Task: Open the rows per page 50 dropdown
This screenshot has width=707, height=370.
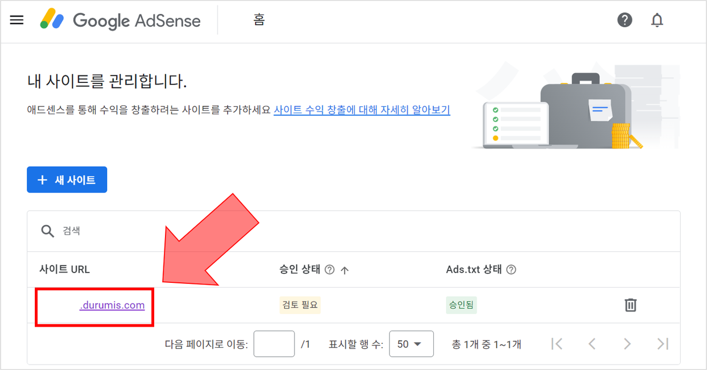Action: [411, 344]
